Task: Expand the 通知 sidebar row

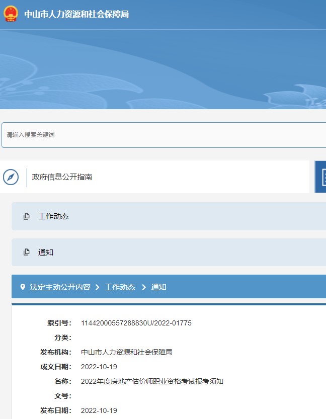Action: [46, 253]
